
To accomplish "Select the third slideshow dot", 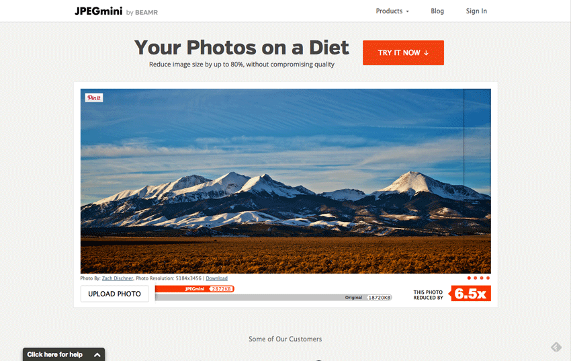I will (482, 278).
